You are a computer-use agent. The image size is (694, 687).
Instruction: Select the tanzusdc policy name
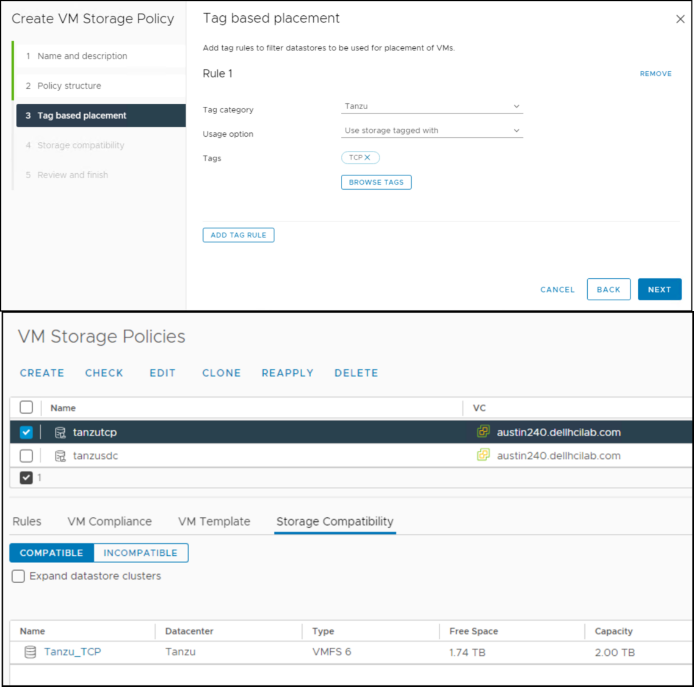click(96, 456)
